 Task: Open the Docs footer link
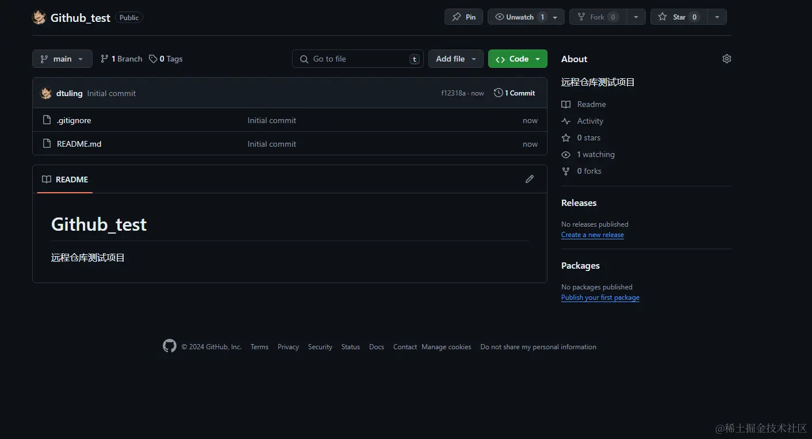click(377, 347)
